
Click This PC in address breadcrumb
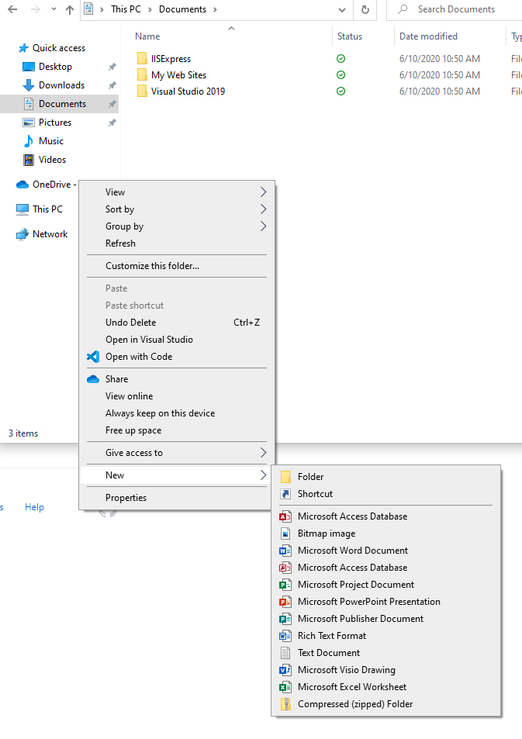(126, 9)
